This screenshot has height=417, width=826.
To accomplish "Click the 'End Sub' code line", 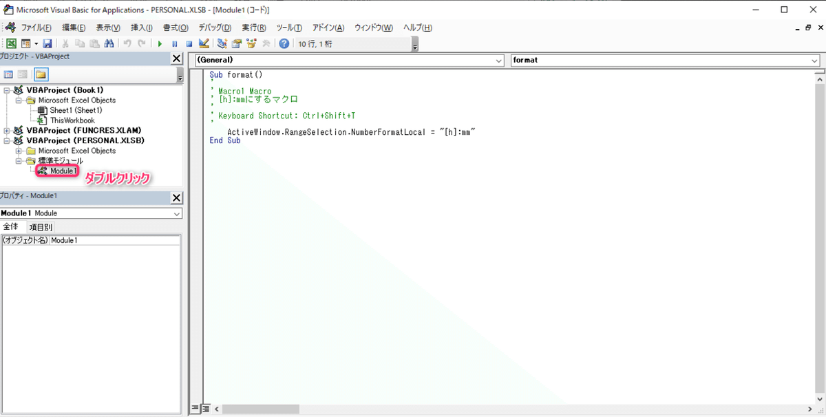I will tap(225, 140).
